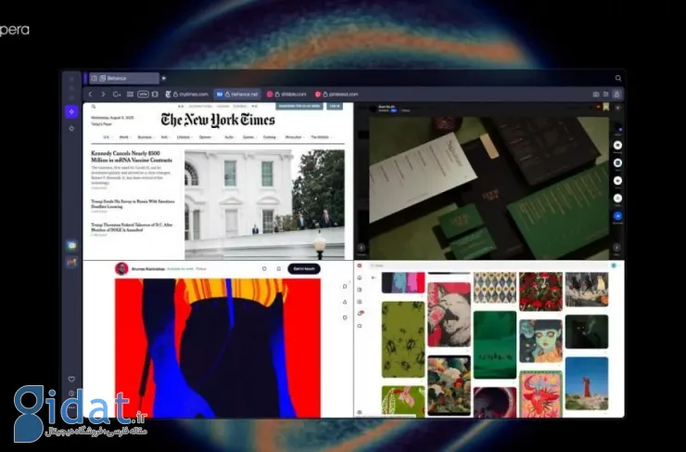The height and width of the screenshot is (452, 686).
Task: Click the heart icon in Opera sidebar
Action: click(x=71, y=379)
